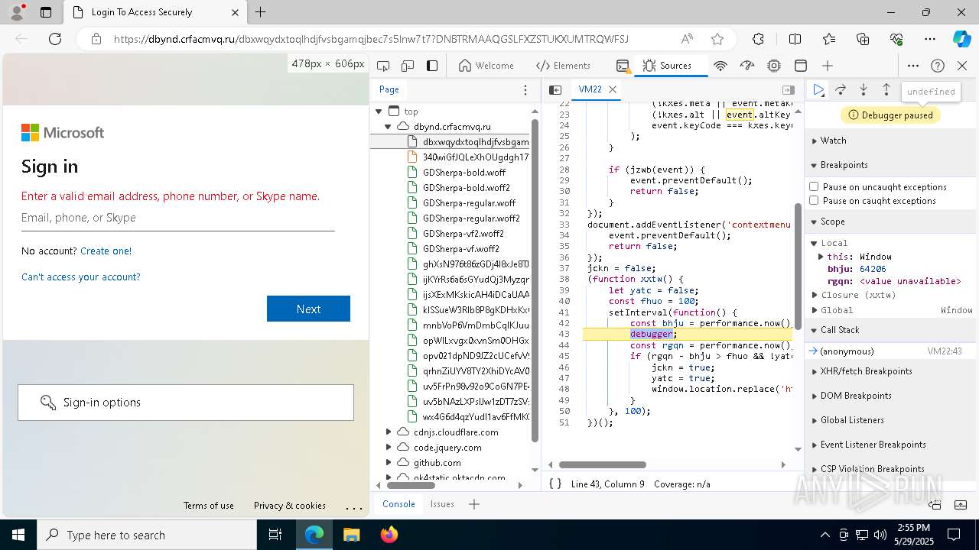Screen dimensions: 979x550
Task: Open Windows Start menu
Action: [18, 535]
